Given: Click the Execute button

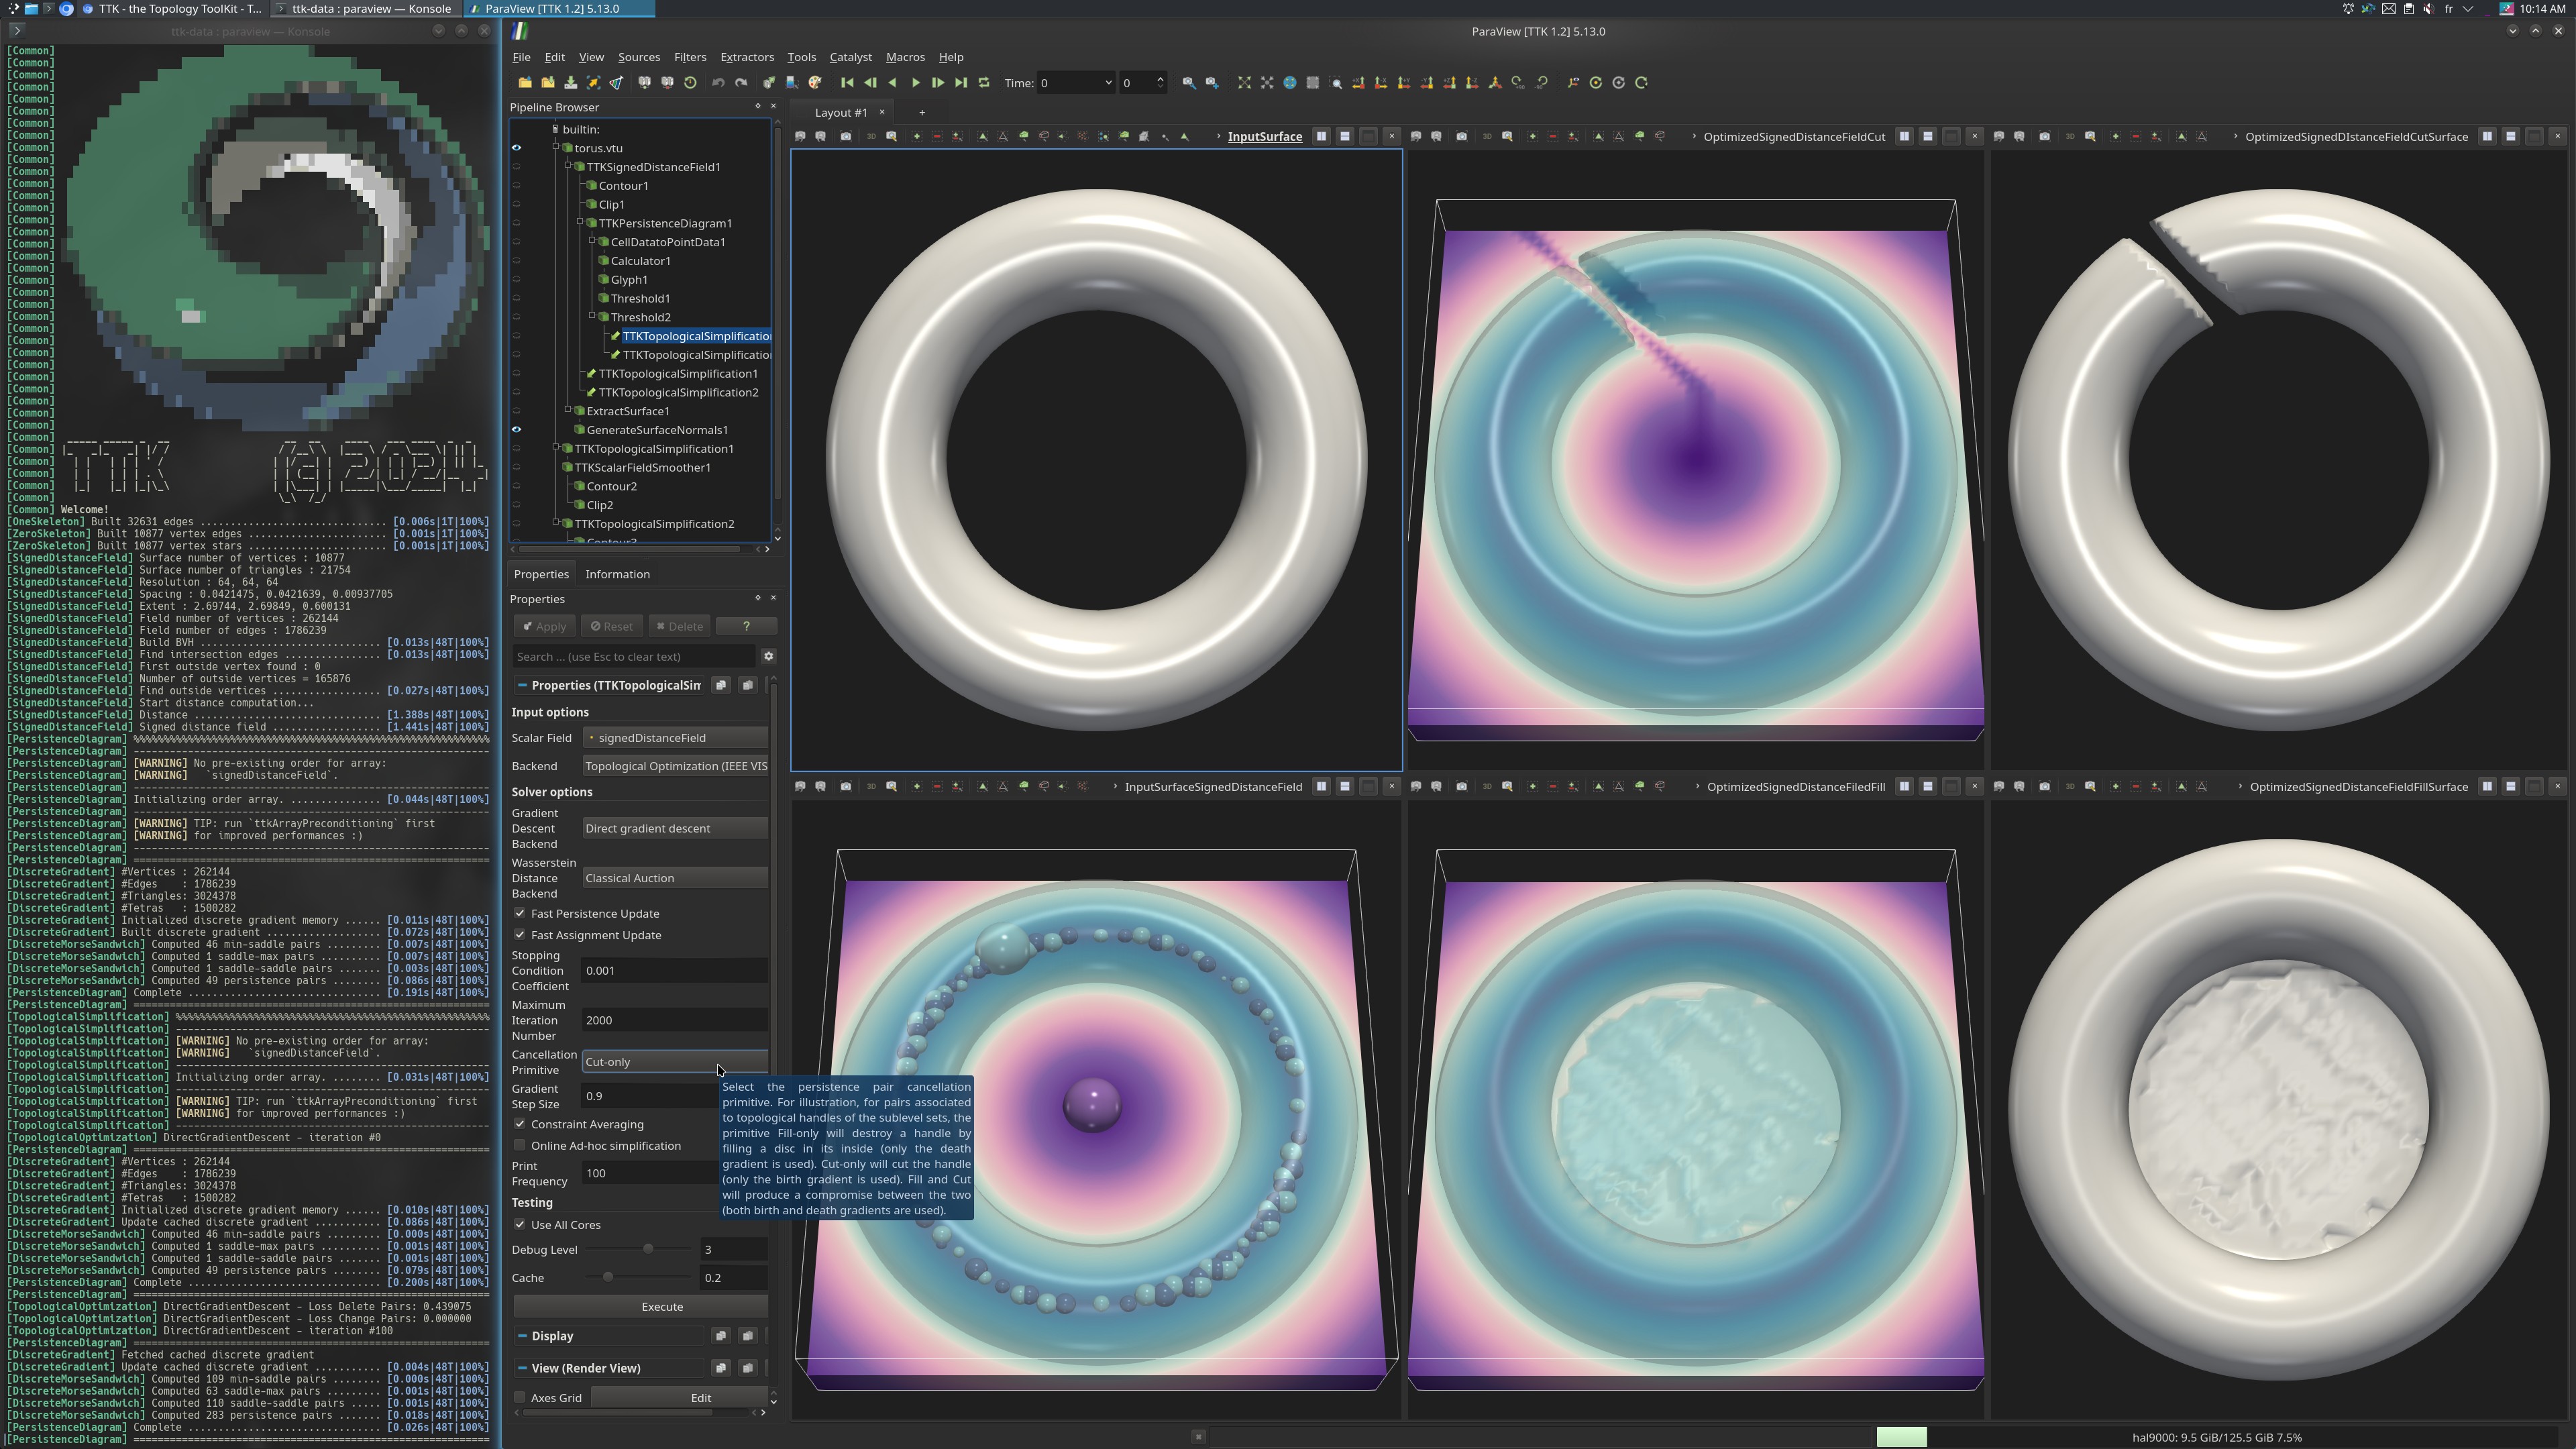Looking at the screenshot, I should [x=661, y=1305].
